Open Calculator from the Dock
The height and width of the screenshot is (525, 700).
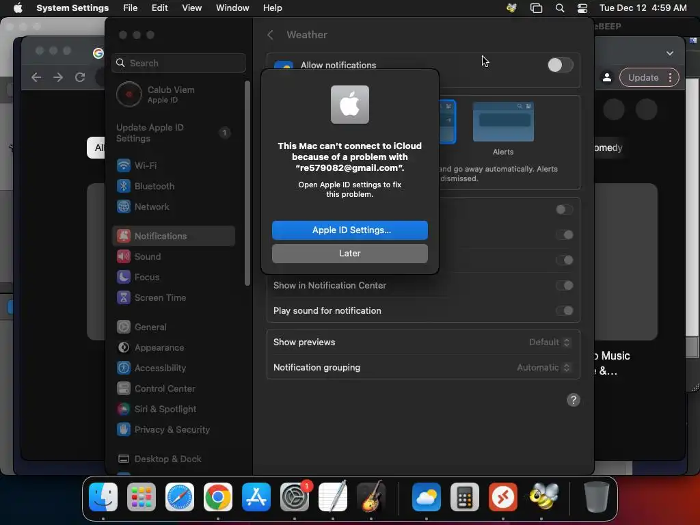tap(465, 497)
